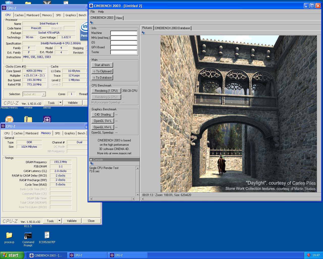Viewport: 323px width, 259px height.
Task: Click the To Clipboard button
Action: (x=102, y=71)
